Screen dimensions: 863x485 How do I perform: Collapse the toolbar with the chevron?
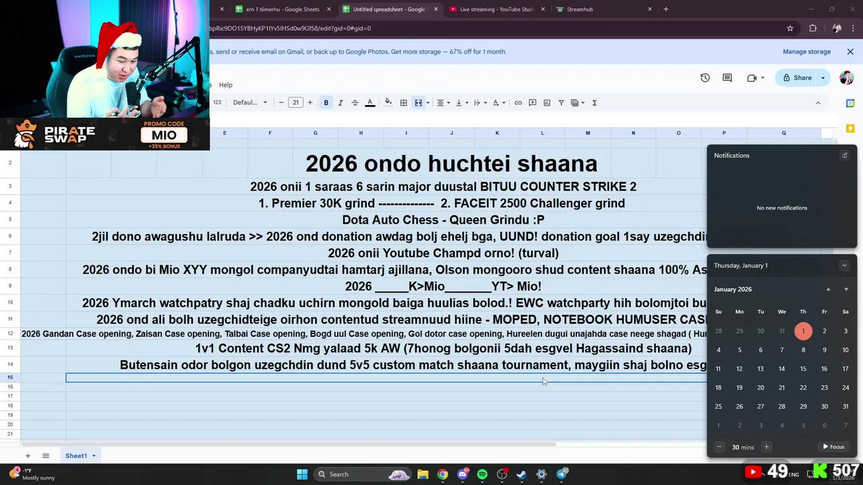818,103
